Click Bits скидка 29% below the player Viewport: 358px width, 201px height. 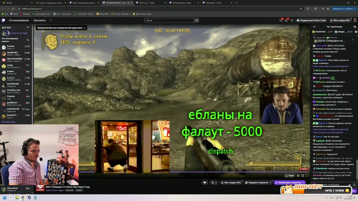point(231,183)
